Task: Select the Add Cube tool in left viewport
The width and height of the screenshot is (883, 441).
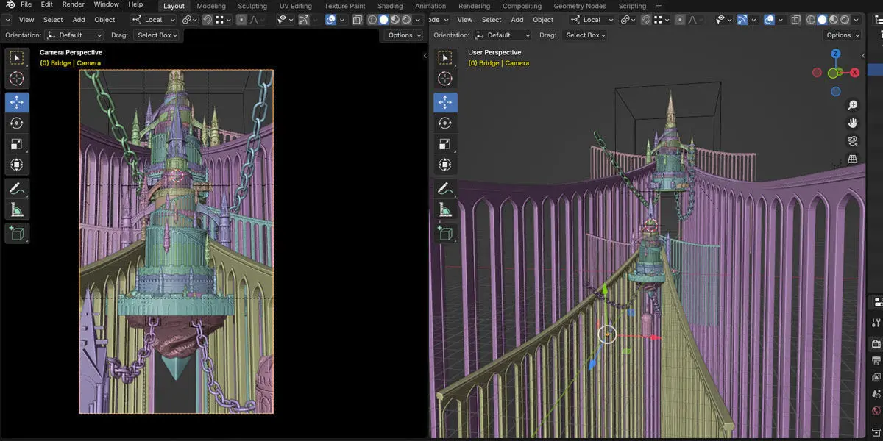Action: click(17, 234)
